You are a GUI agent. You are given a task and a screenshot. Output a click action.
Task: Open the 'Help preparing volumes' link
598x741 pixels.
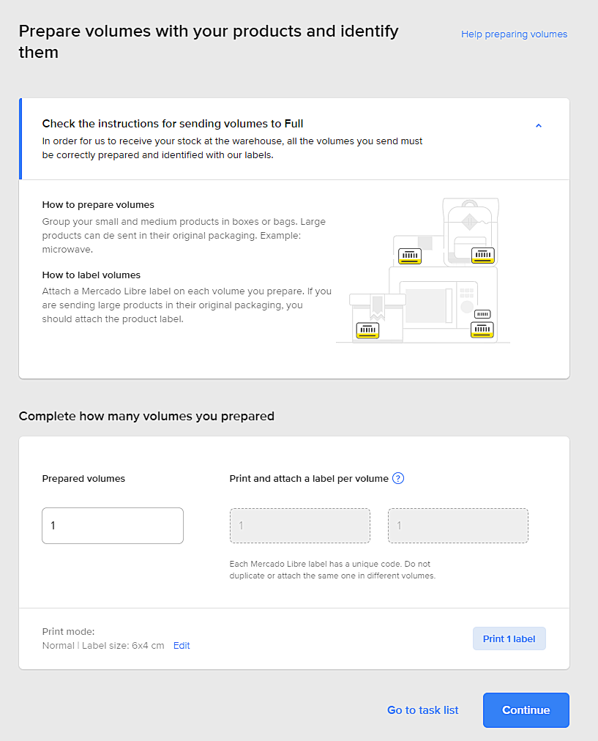pos(514,34)
